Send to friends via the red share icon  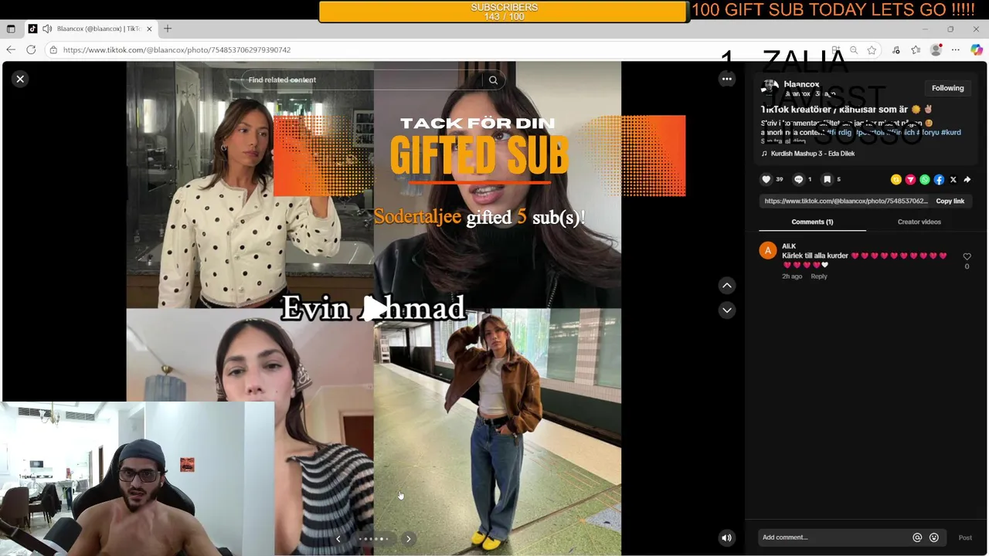910,179
